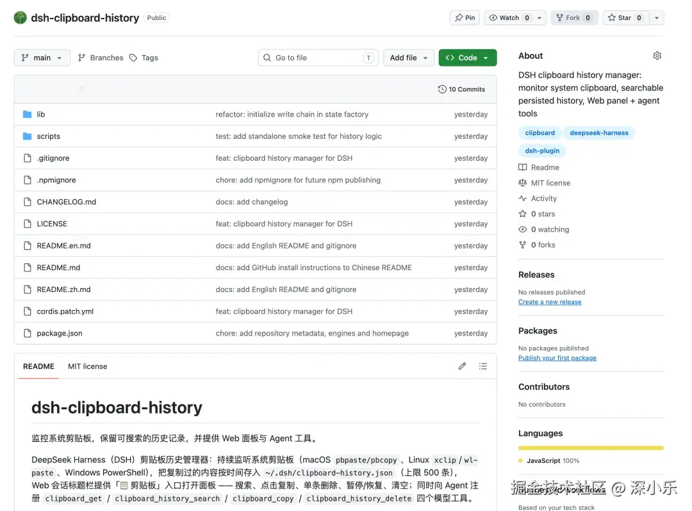Open the dsh-plugin topic tag
Image resolution: width=692 pixels, height=511 pixels.
[x=542, y=150]
